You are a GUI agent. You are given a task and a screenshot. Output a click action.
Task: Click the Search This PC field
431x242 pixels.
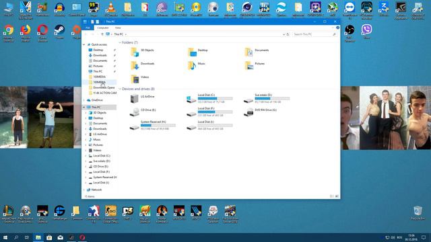click(314, 34)
